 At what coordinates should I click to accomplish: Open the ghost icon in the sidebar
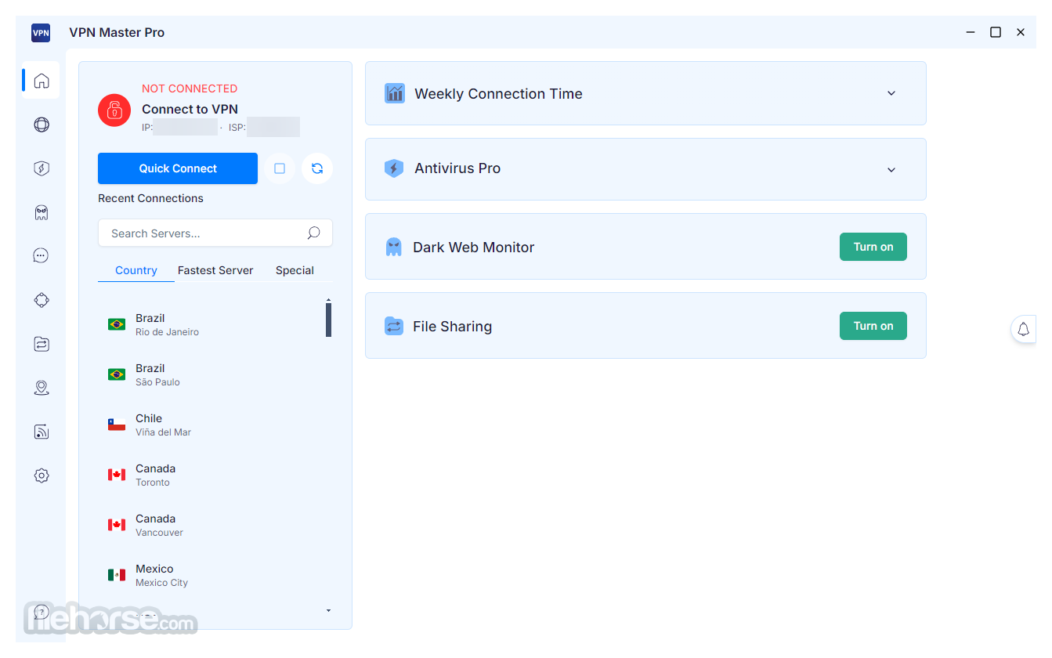[42, 212]
